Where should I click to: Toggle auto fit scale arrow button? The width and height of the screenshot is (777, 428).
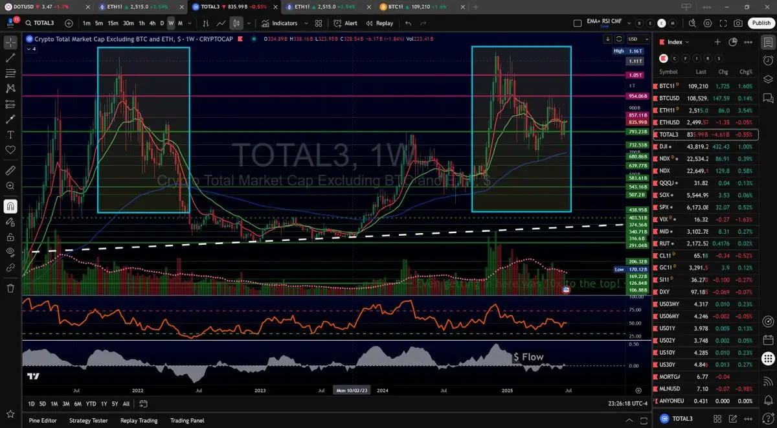pos(609,39)
